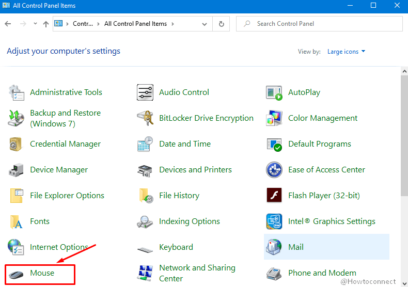The height and width of the screenshot is (287, 408).
Task: Click the Ease of Access Center label
Action: 326,170
